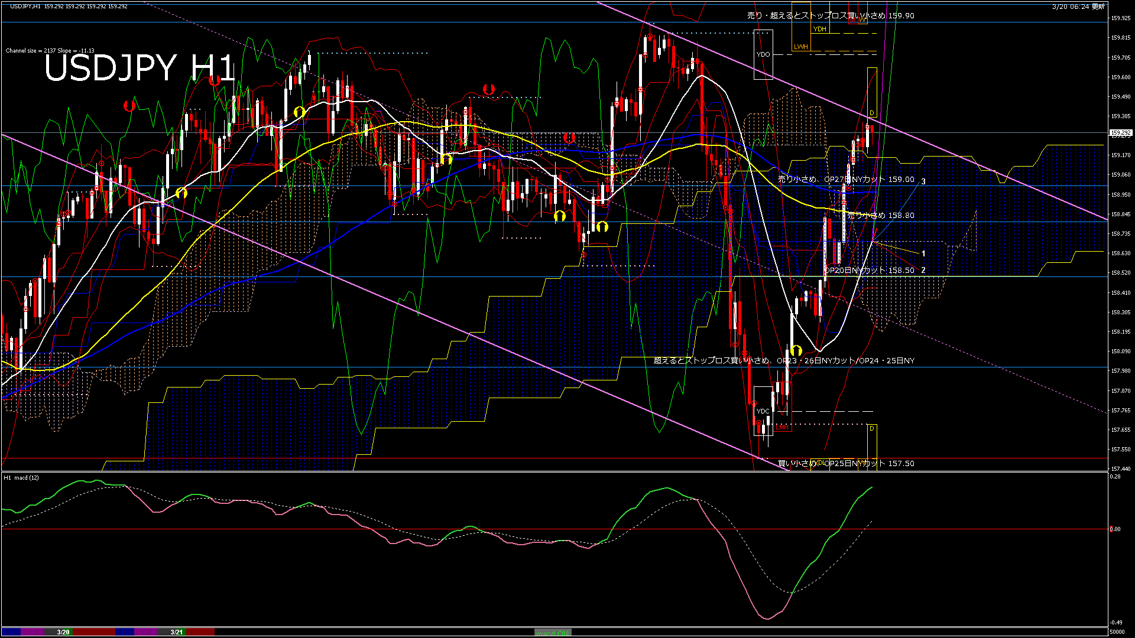The height and width of the screenshot is (638, 1135).
Task: Click the YDO rectangle label at the chart top
Action: (x=763, y=54)
